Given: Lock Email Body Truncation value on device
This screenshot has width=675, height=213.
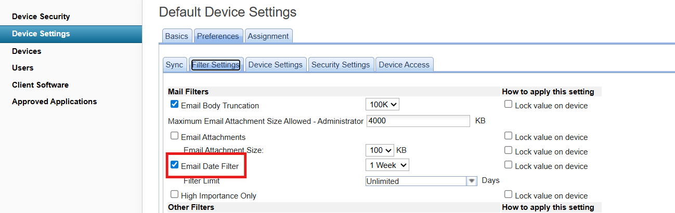Looking at the screenshot, I should [x=508, y=105].
